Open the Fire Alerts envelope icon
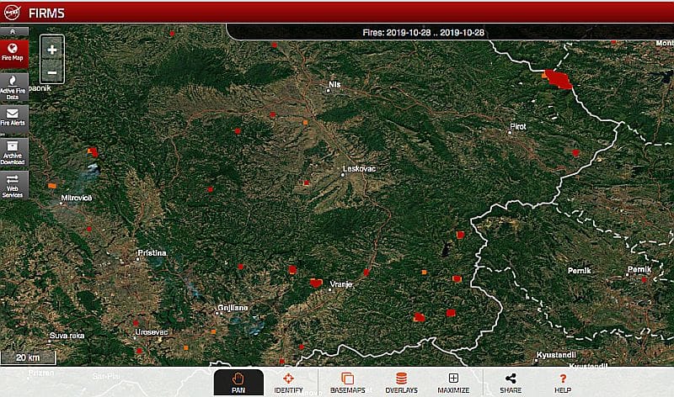The image size is (674, 397). (x=13, y=116)
